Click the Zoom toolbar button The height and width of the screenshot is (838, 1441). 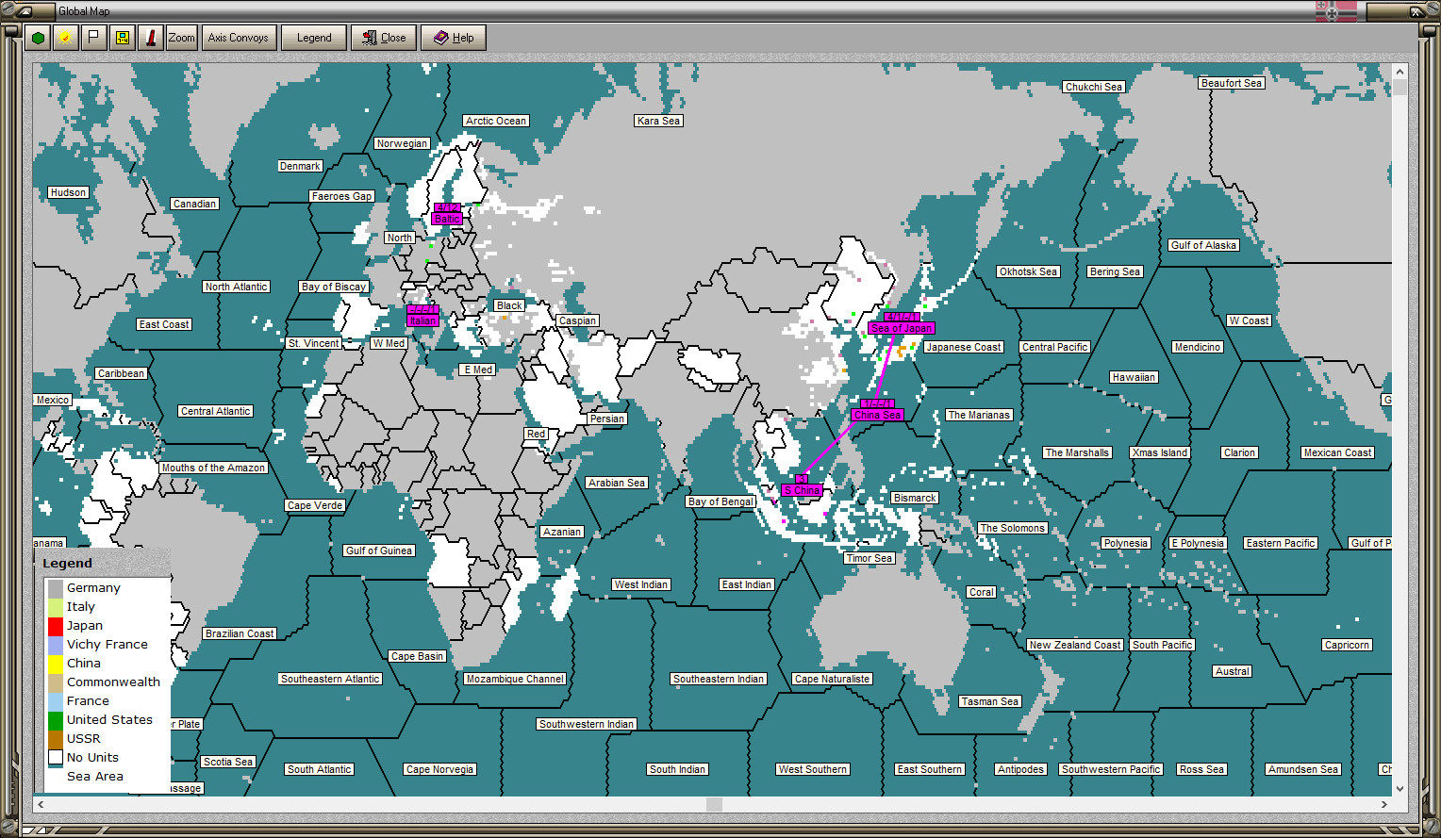tap(181, 38)
